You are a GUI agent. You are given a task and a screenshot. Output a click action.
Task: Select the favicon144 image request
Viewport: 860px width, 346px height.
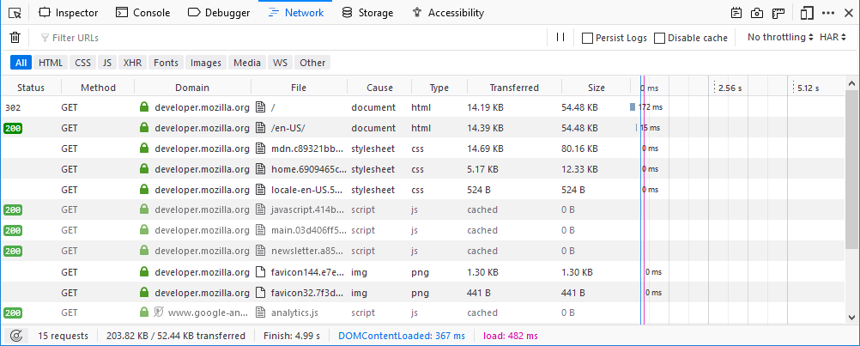422,272
